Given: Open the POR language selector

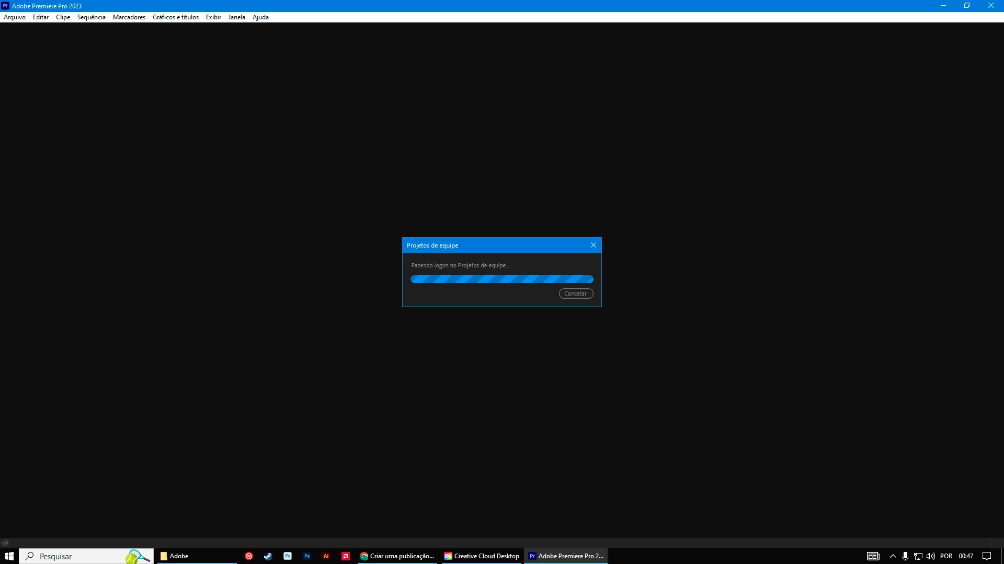Looking at the screenshot, I should [946, 556].
